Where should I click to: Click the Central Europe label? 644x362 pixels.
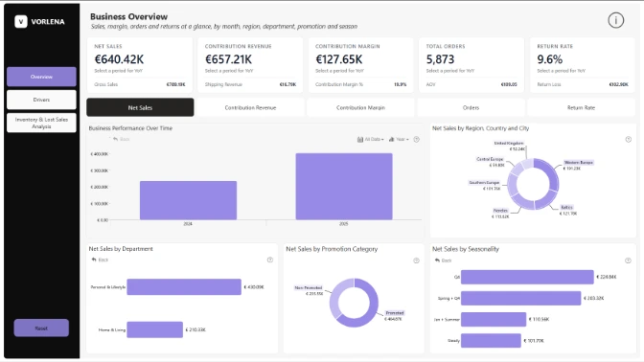490,159
